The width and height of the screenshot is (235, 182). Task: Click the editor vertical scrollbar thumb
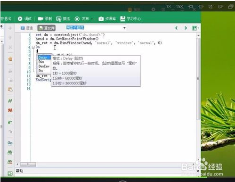[198, 78]
